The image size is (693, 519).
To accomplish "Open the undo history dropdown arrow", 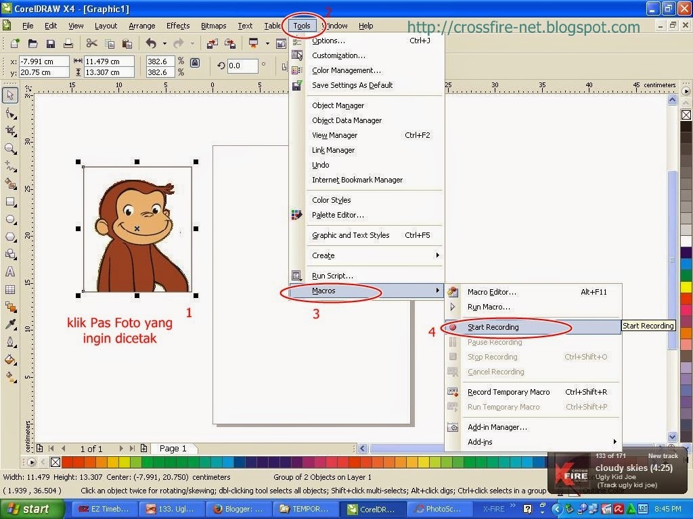I will 164,43.
